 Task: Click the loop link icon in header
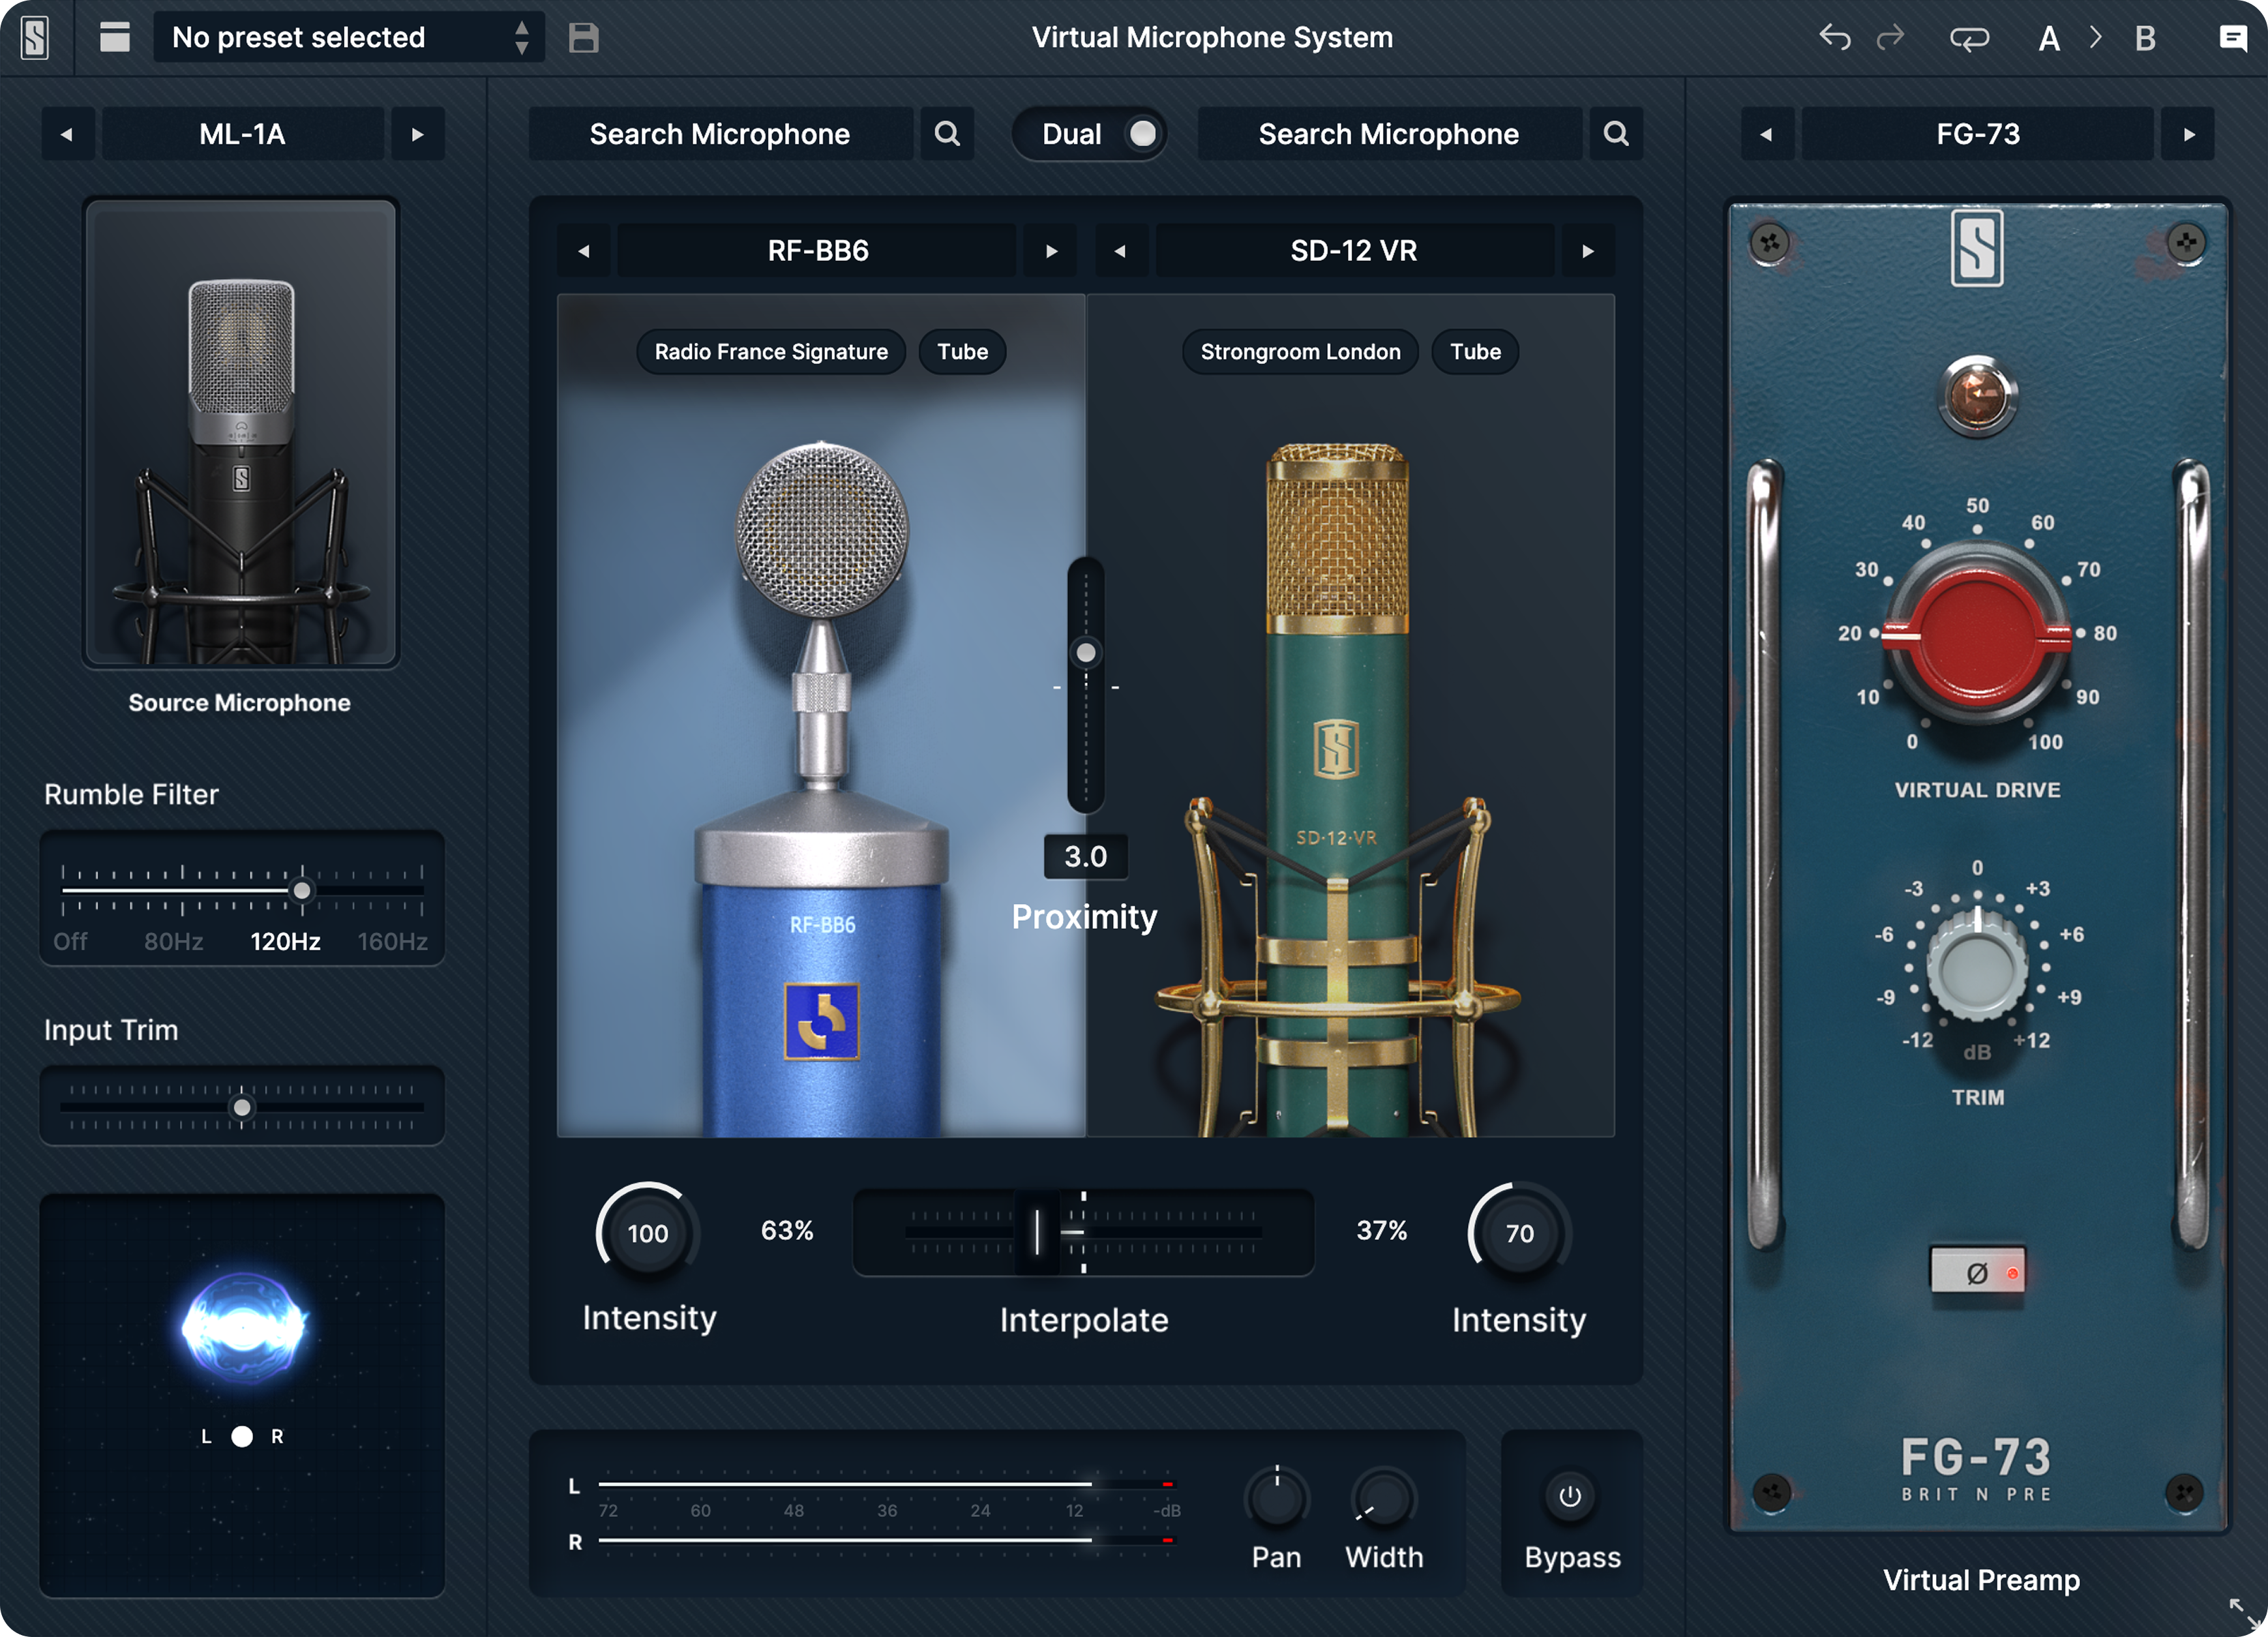click(1968, 38)
